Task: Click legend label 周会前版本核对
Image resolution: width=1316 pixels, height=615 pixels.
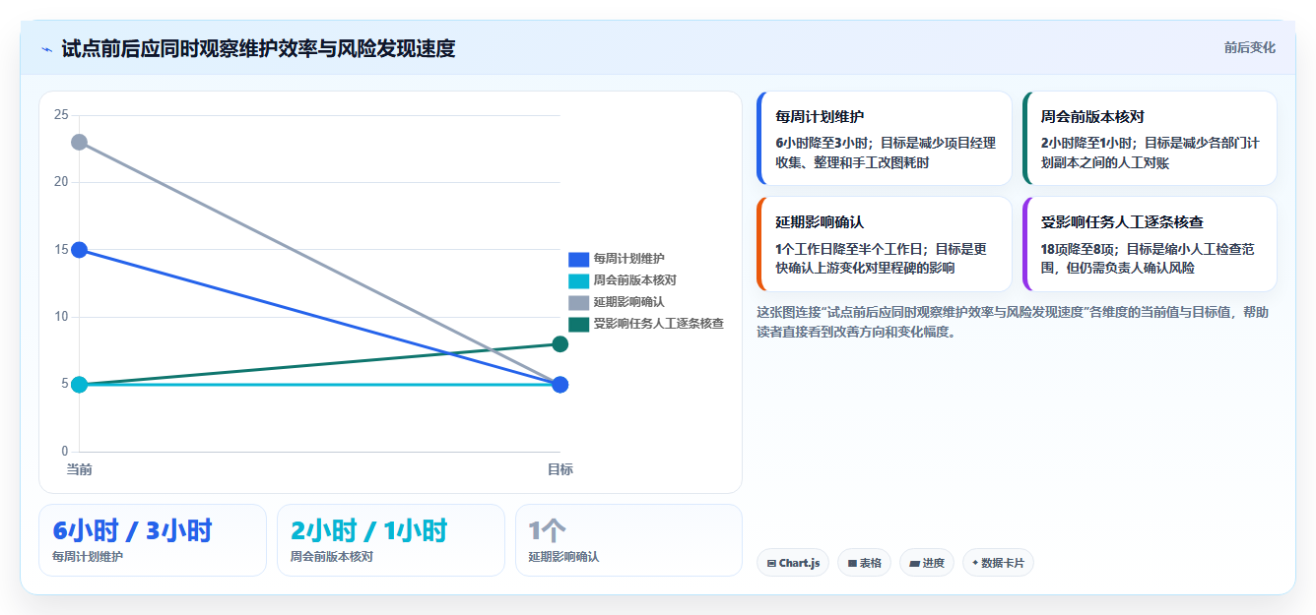Action: pyautogui.click(x=634, y=280)
